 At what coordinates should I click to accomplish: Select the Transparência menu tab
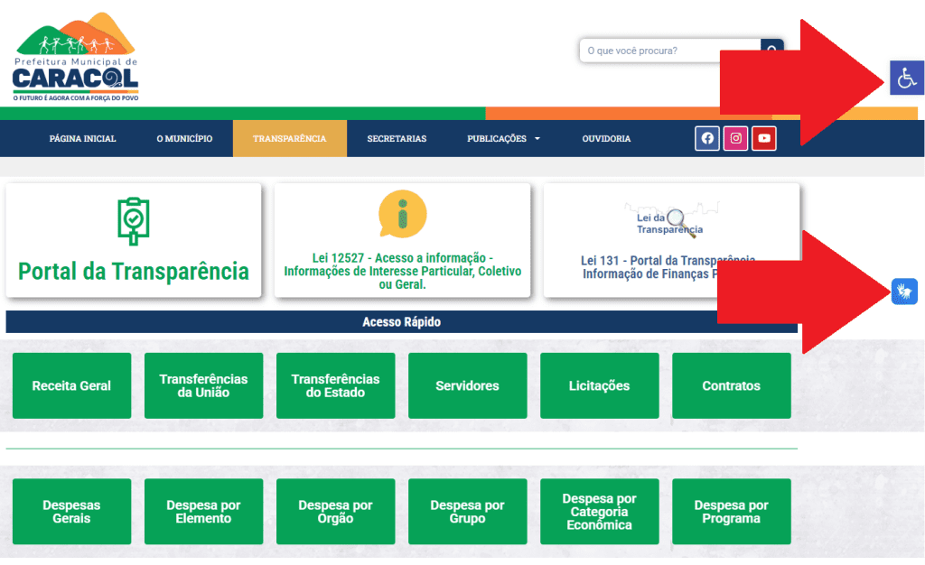tap(289, 139)
